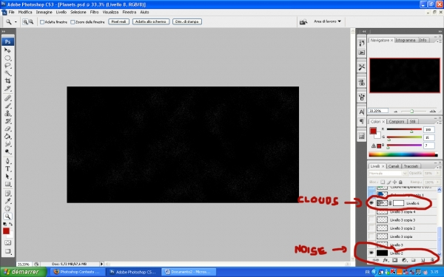Open the Immagine menu
Image resolution: width=444 pixels, height=277 pixels.
pyautogui.click(x=44, y=12)
